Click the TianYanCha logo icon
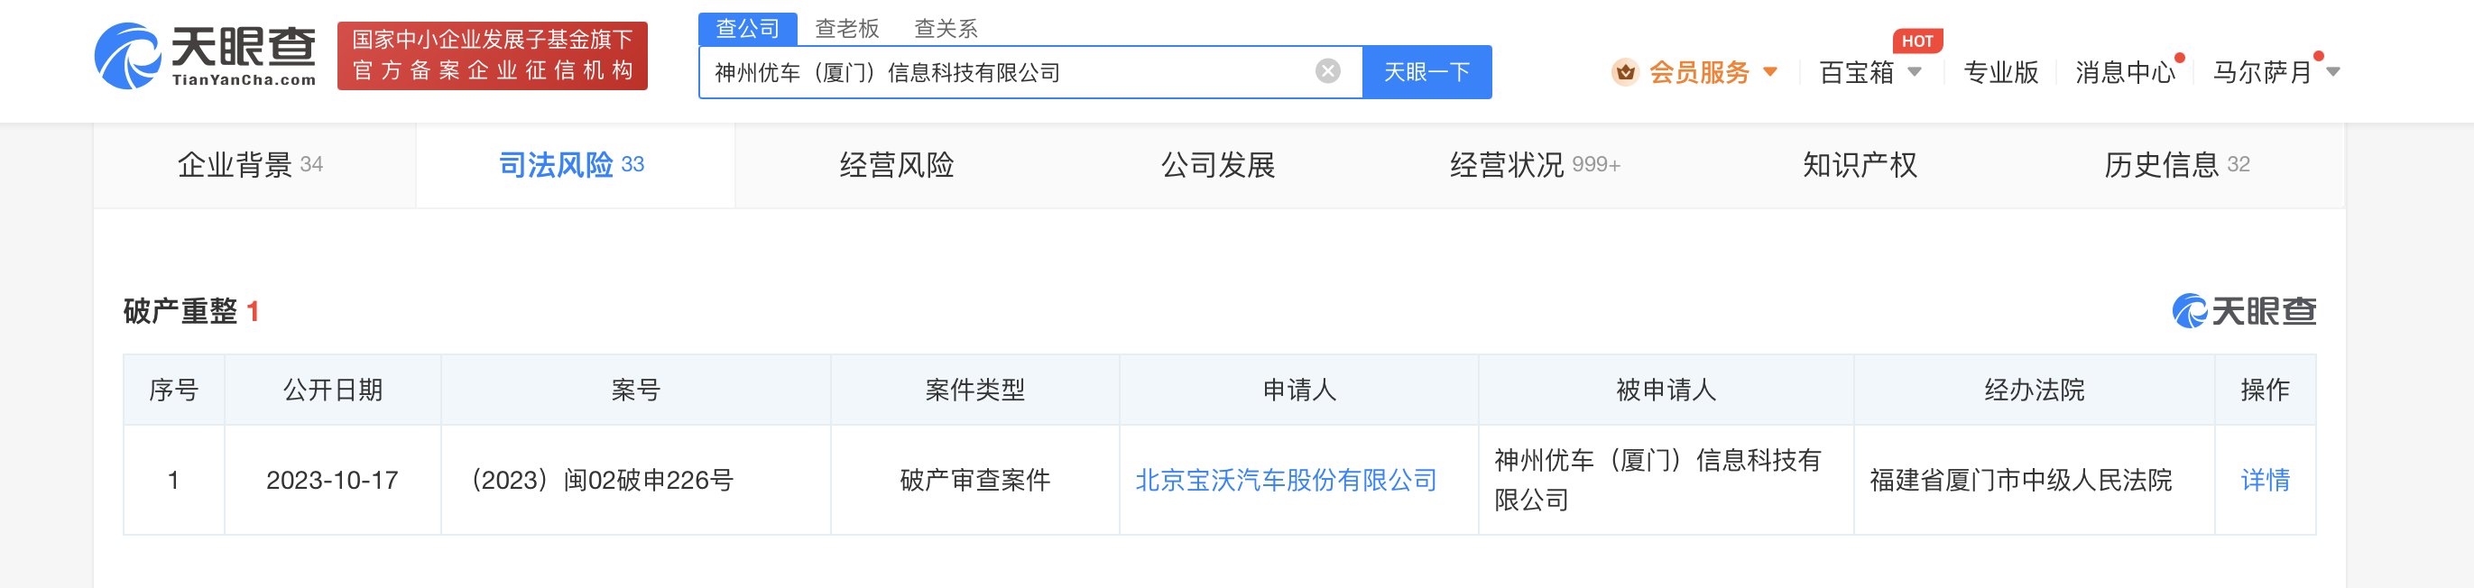2474x588 pixels. [128, 57]
